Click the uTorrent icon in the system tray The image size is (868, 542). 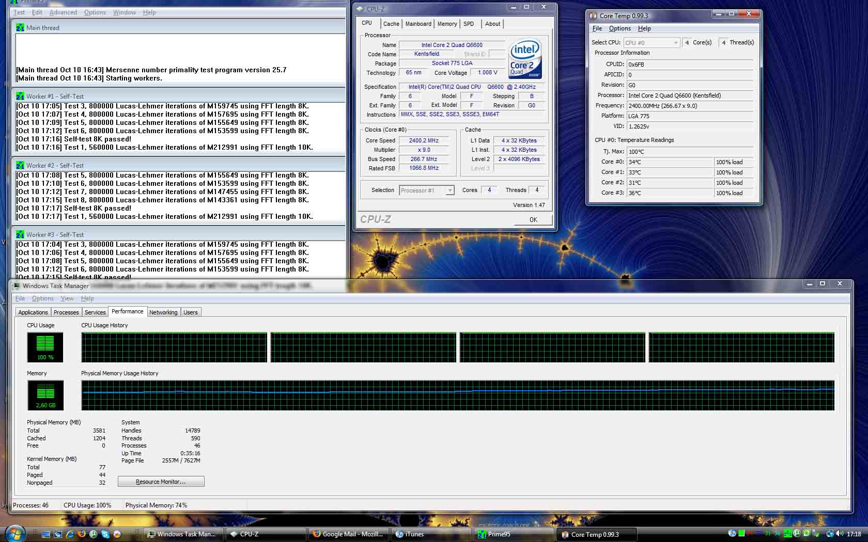797,533
